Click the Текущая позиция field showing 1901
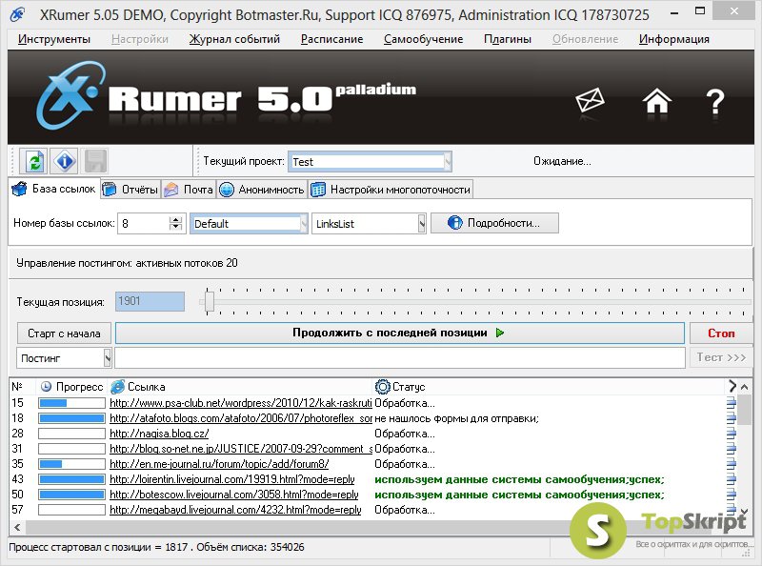The image size is (762, 566). click(150, 301)
